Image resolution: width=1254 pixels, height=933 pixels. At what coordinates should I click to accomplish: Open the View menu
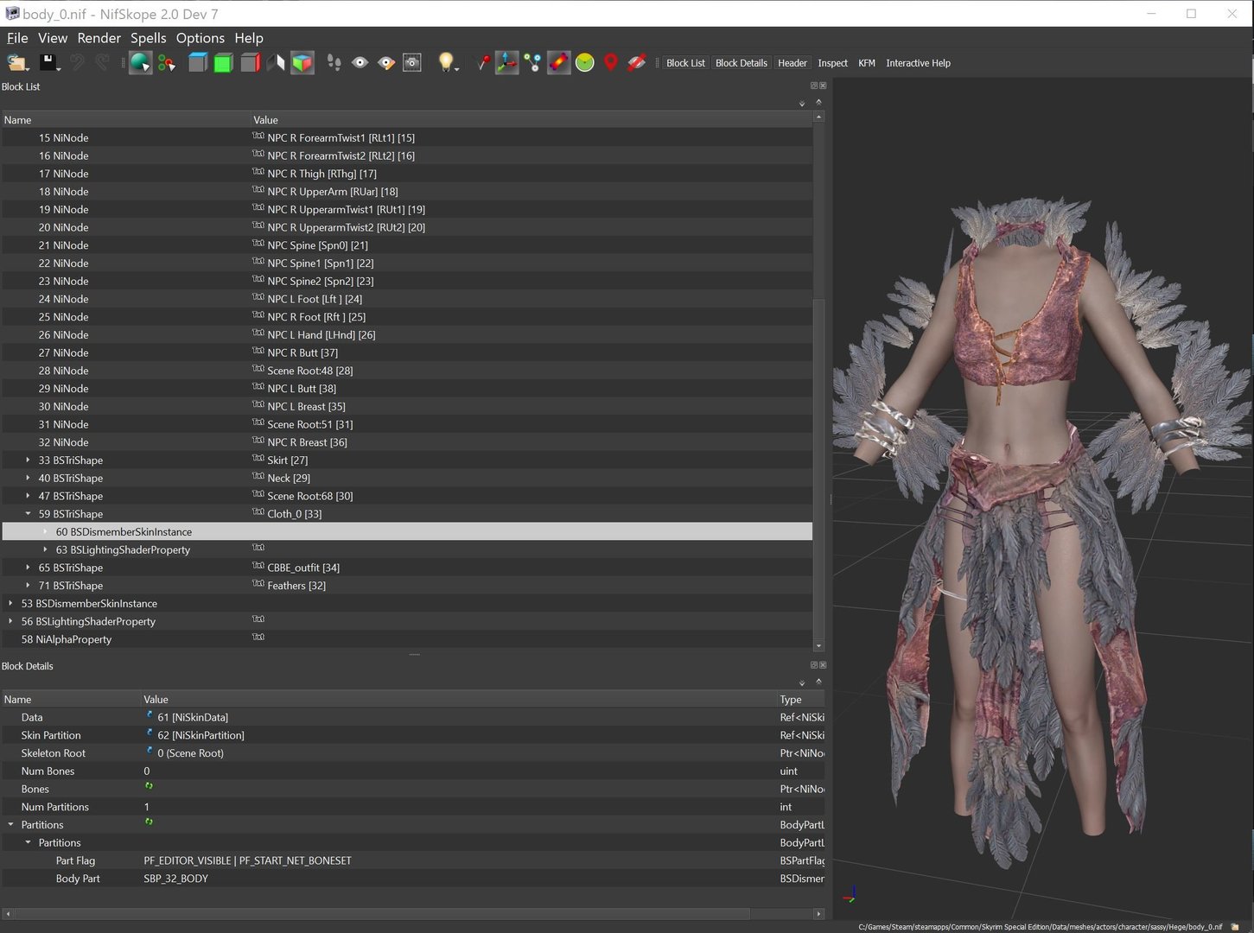point(53,38)
